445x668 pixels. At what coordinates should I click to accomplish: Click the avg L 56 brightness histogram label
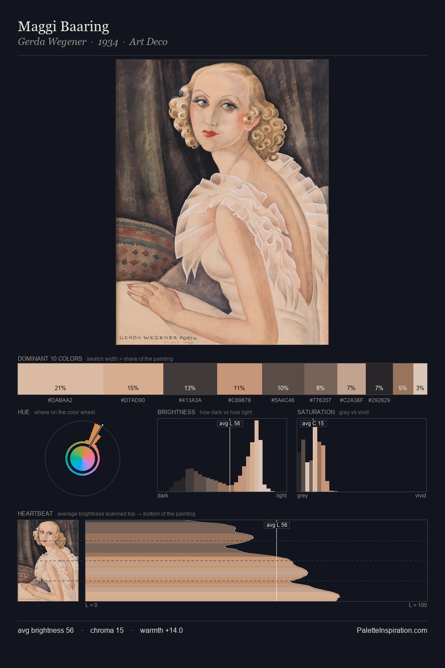(230, 424)
